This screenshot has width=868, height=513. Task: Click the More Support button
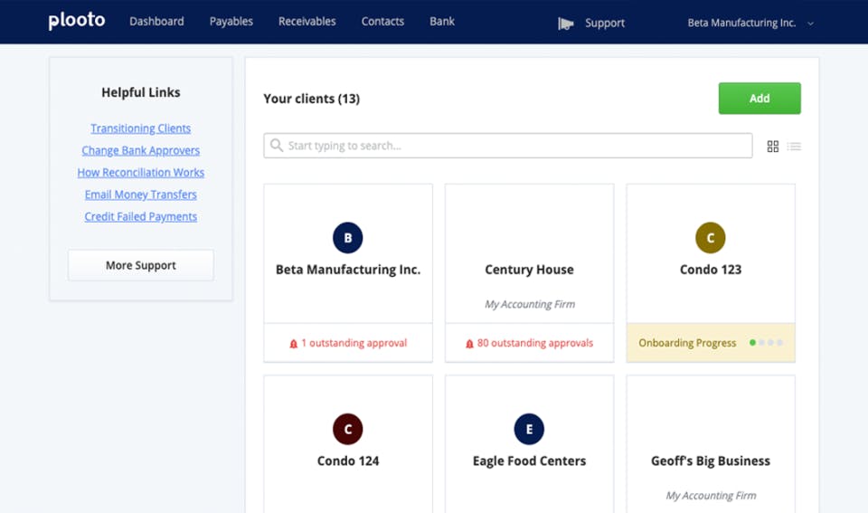click(x=141, y=265)
